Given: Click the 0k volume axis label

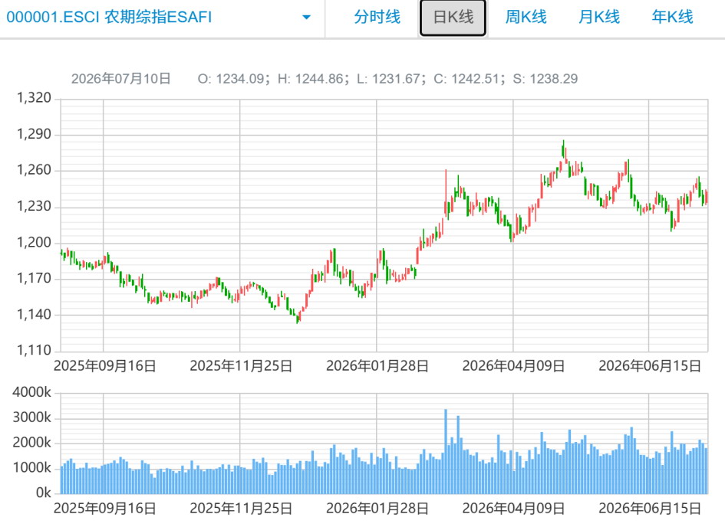Looking at the screenshot, I should [44, 493].
